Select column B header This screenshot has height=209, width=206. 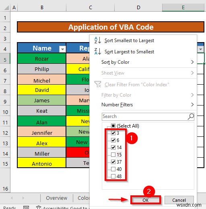tap(42, 8)
